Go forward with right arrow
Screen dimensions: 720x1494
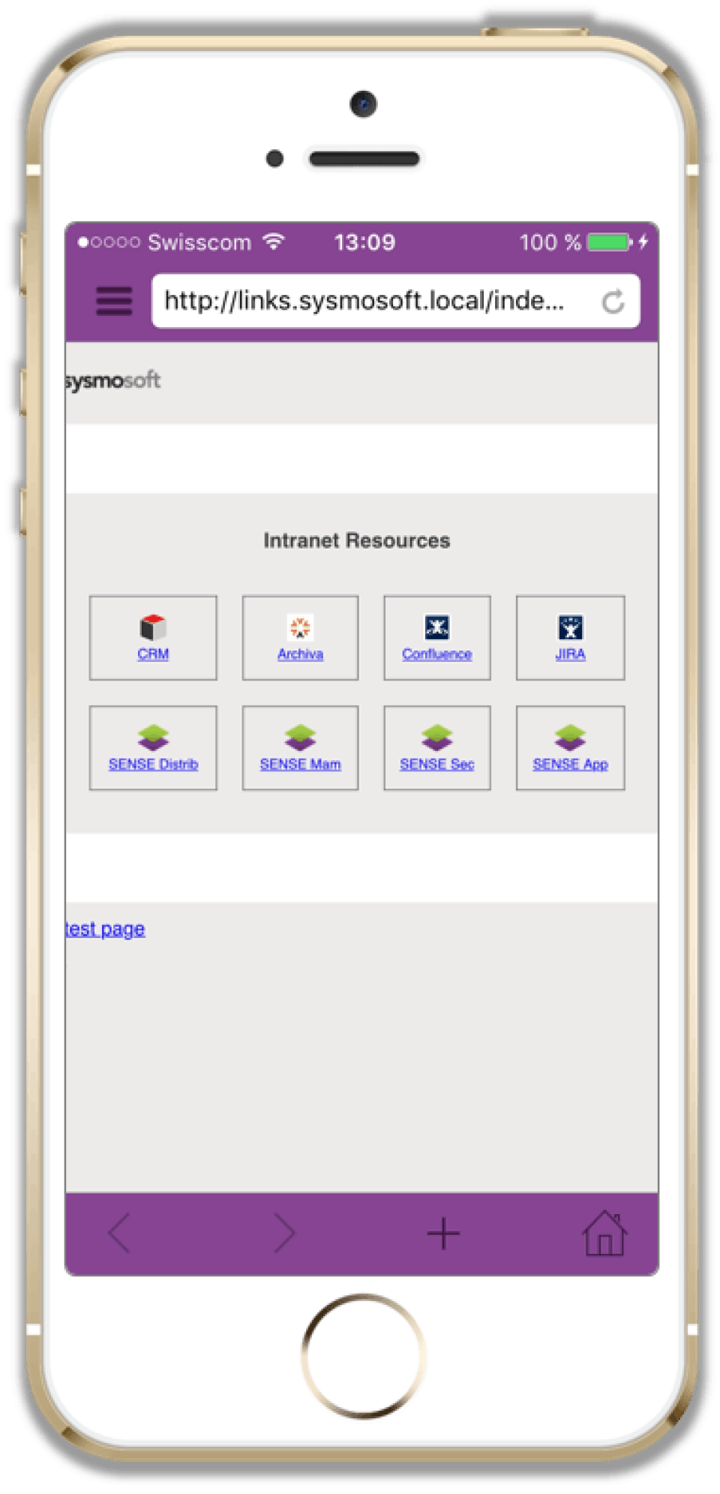(284, 1233)
